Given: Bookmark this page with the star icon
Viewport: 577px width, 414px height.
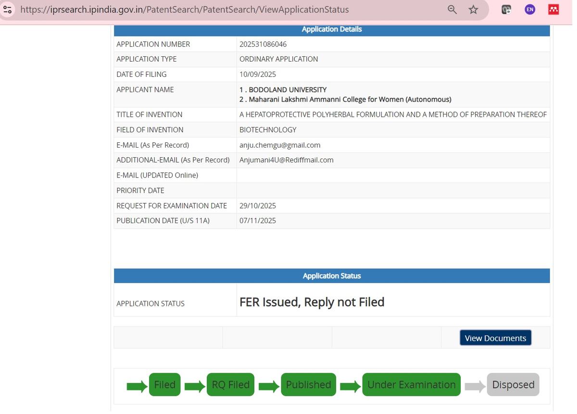Looking at the screenshot, I should click(x=474, y=10).
